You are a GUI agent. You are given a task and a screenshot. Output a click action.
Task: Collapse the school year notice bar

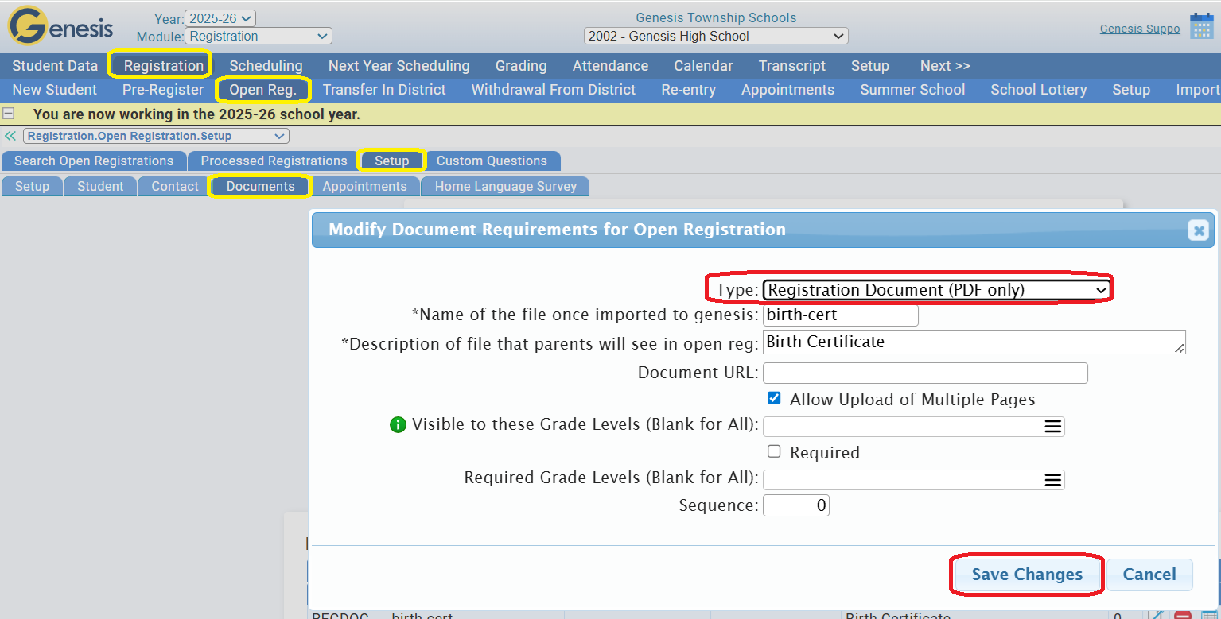pyautogui.click(x=10, y=114)
